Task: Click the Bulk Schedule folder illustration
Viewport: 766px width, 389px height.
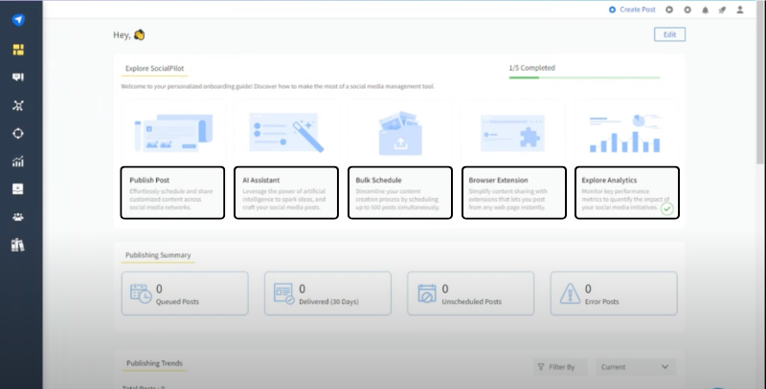Action: pos(400,133)
